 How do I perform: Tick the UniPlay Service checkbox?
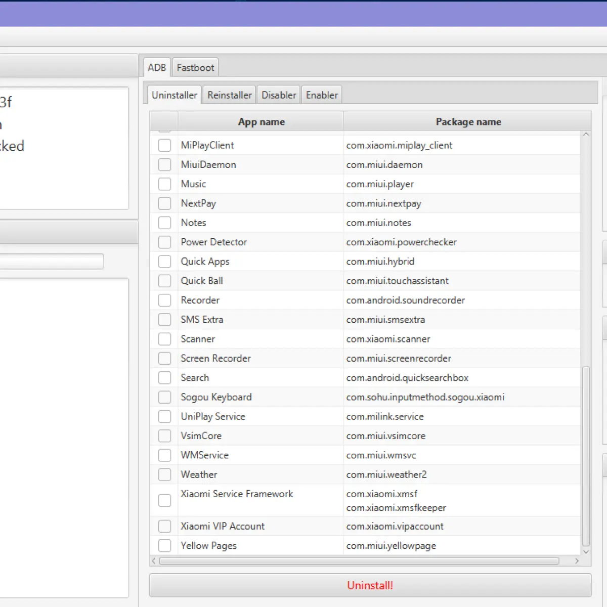[x=164, y=417]
